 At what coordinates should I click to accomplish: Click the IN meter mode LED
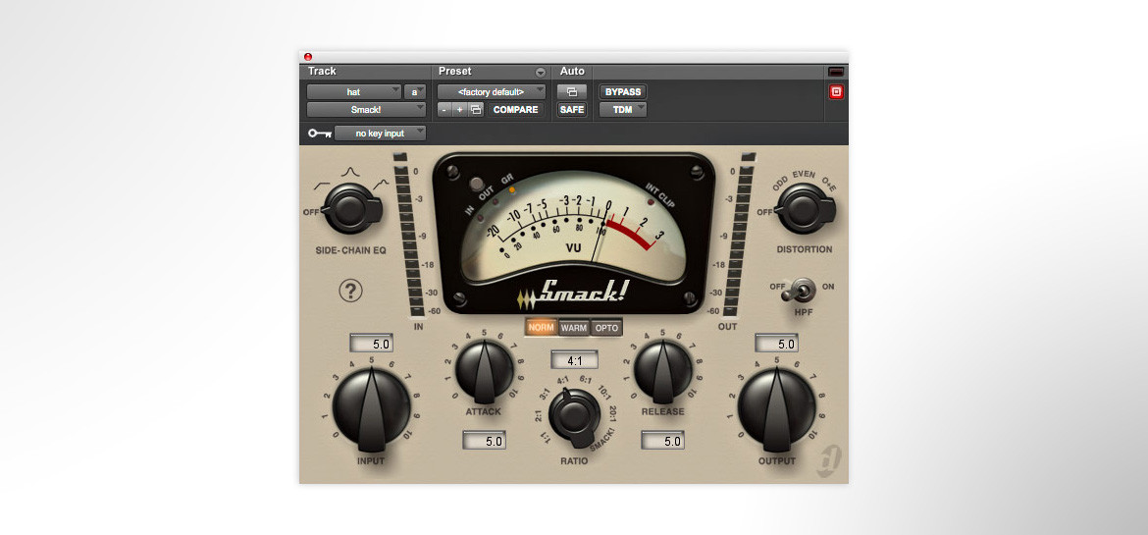click(x=480, y=217)
